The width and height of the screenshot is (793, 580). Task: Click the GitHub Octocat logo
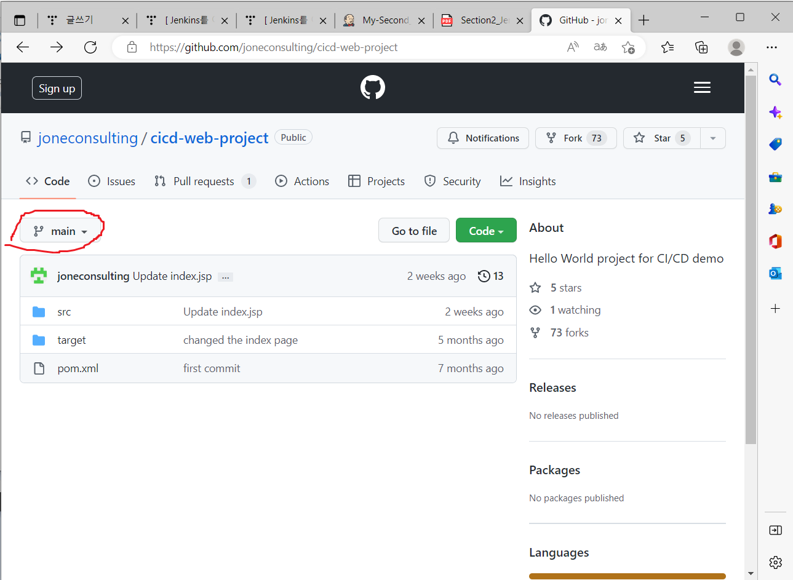(x=373, y=88)
